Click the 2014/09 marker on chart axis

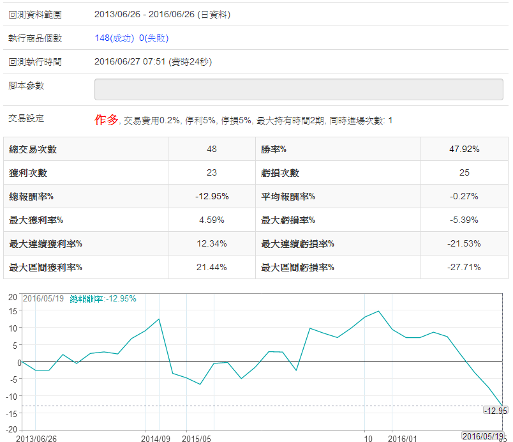click(156, 438)
